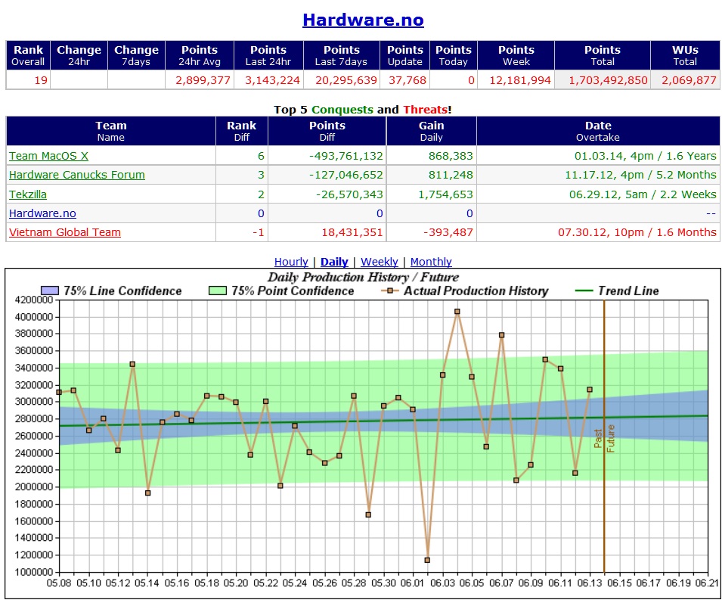This screenshot has width=722, height=603.
Task: Click Points Week value 12,181,994
Action: click(520, 80)
